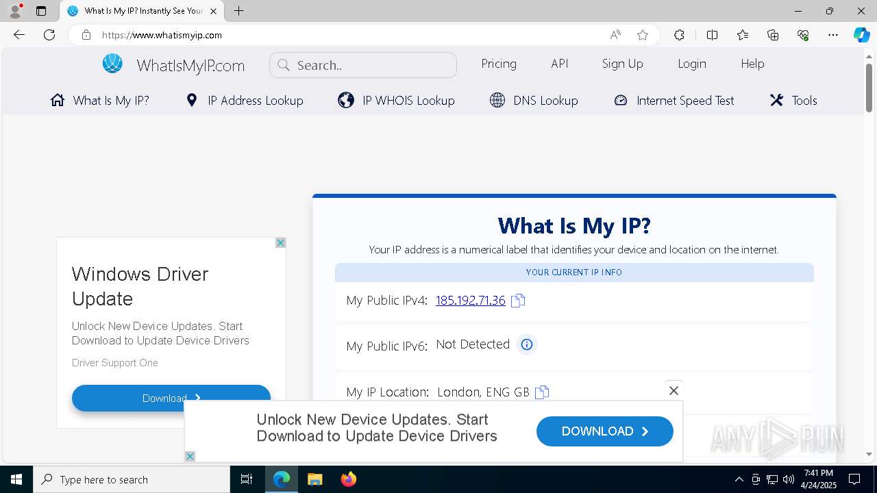Open tab actions menu icon
Image resolution: width=877 pixels, height=493 pixels.
pos(41,11)
